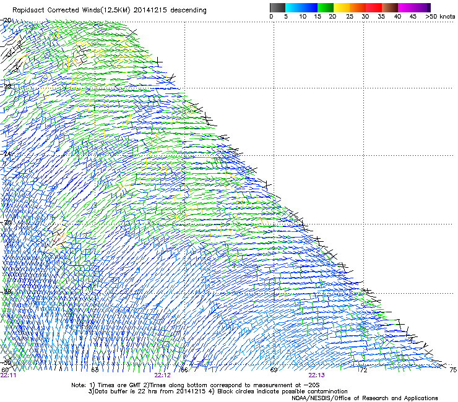Click the 'NOAA/NESDIS/Office of Research and Applications' credit

tap(365, 398)
